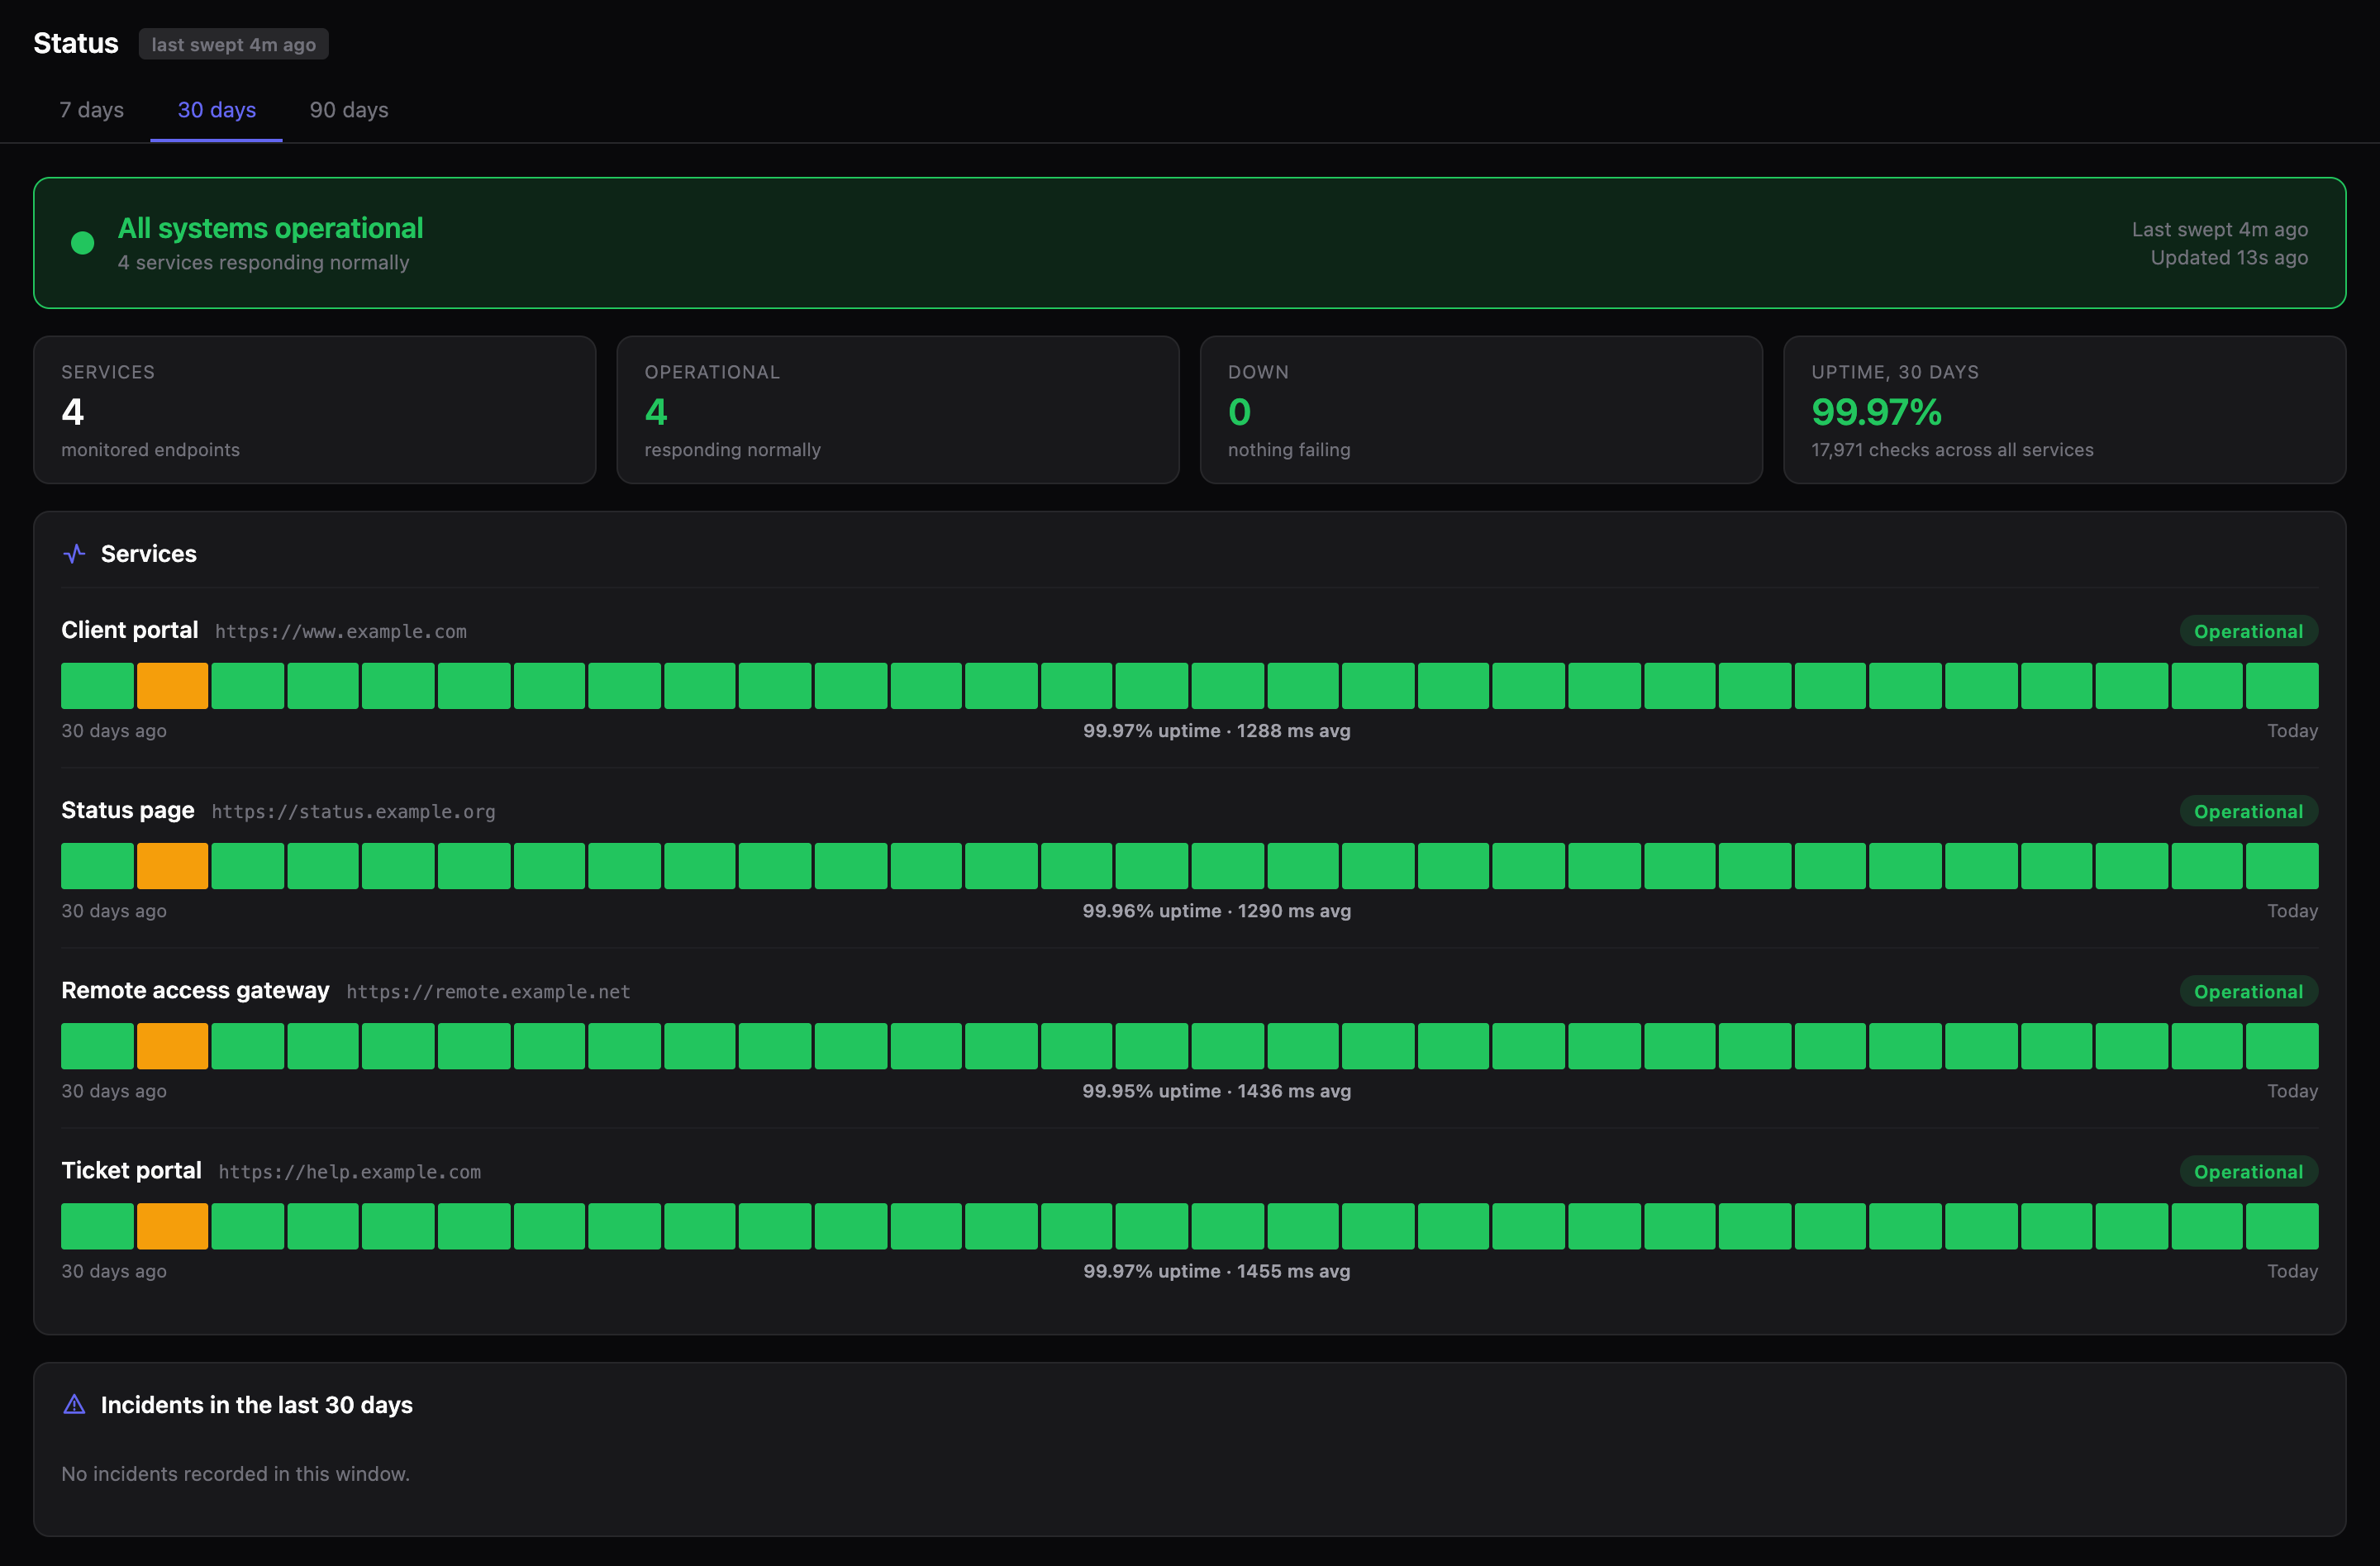Click Status page's Operational badge
2380x1566 pixels.
(x=2248, y=811)
